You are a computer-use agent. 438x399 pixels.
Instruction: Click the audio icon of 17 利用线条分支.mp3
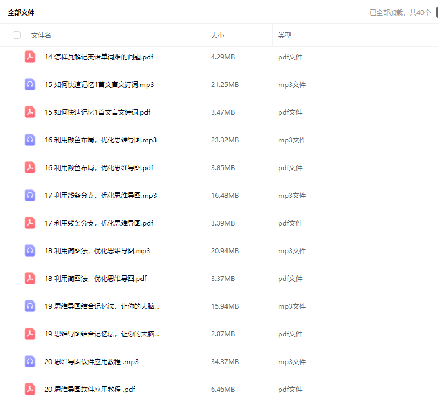point(30,195)
